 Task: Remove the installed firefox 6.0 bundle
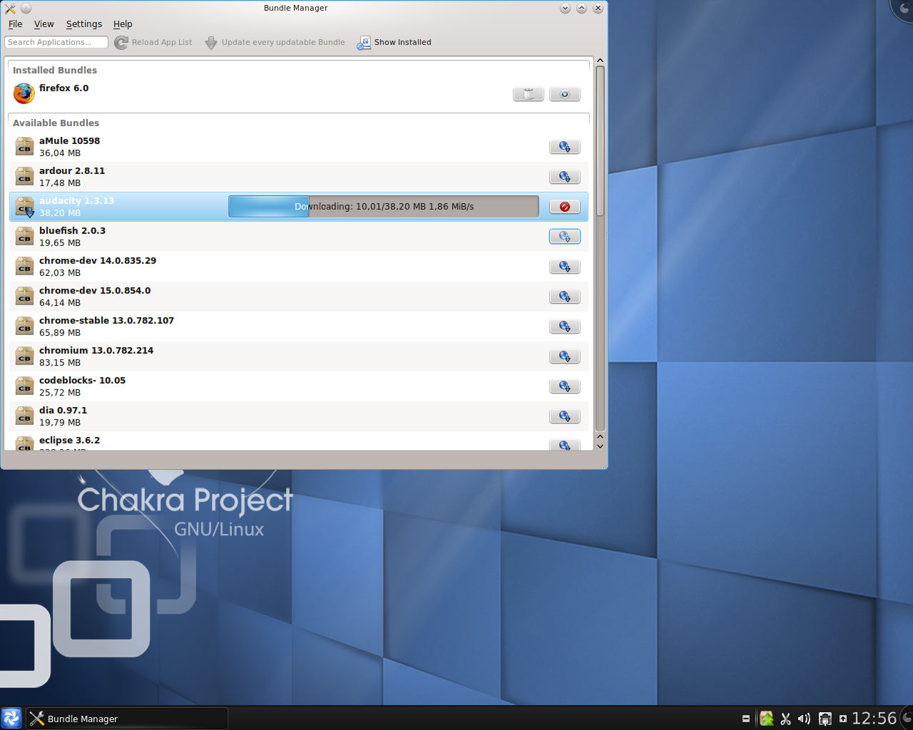(x=529, y=94)
